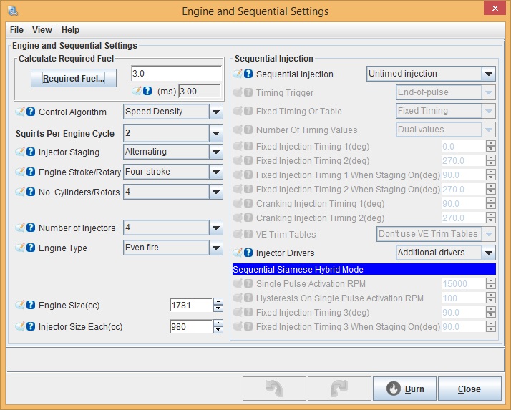This screenshot has height=410, width=511.
Task: Click help icon beside Control Algorithm
Action: [x=31, y=112]
